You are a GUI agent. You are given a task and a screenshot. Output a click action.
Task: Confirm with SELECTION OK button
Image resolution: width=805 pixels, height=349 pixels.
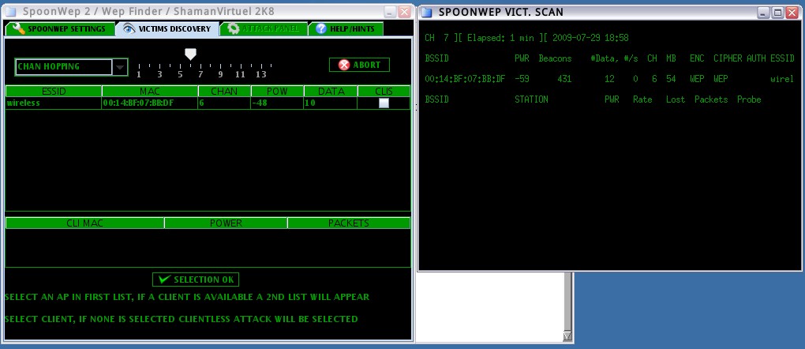pos(196,280)
